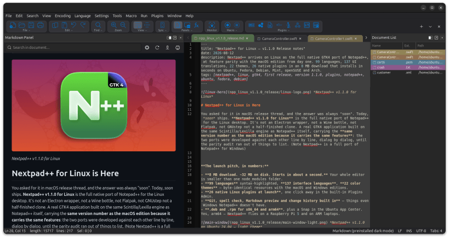The height and width of the screenshot is (238, 449).
Task: Open the Encoding menu
Action: click(62, 16)
